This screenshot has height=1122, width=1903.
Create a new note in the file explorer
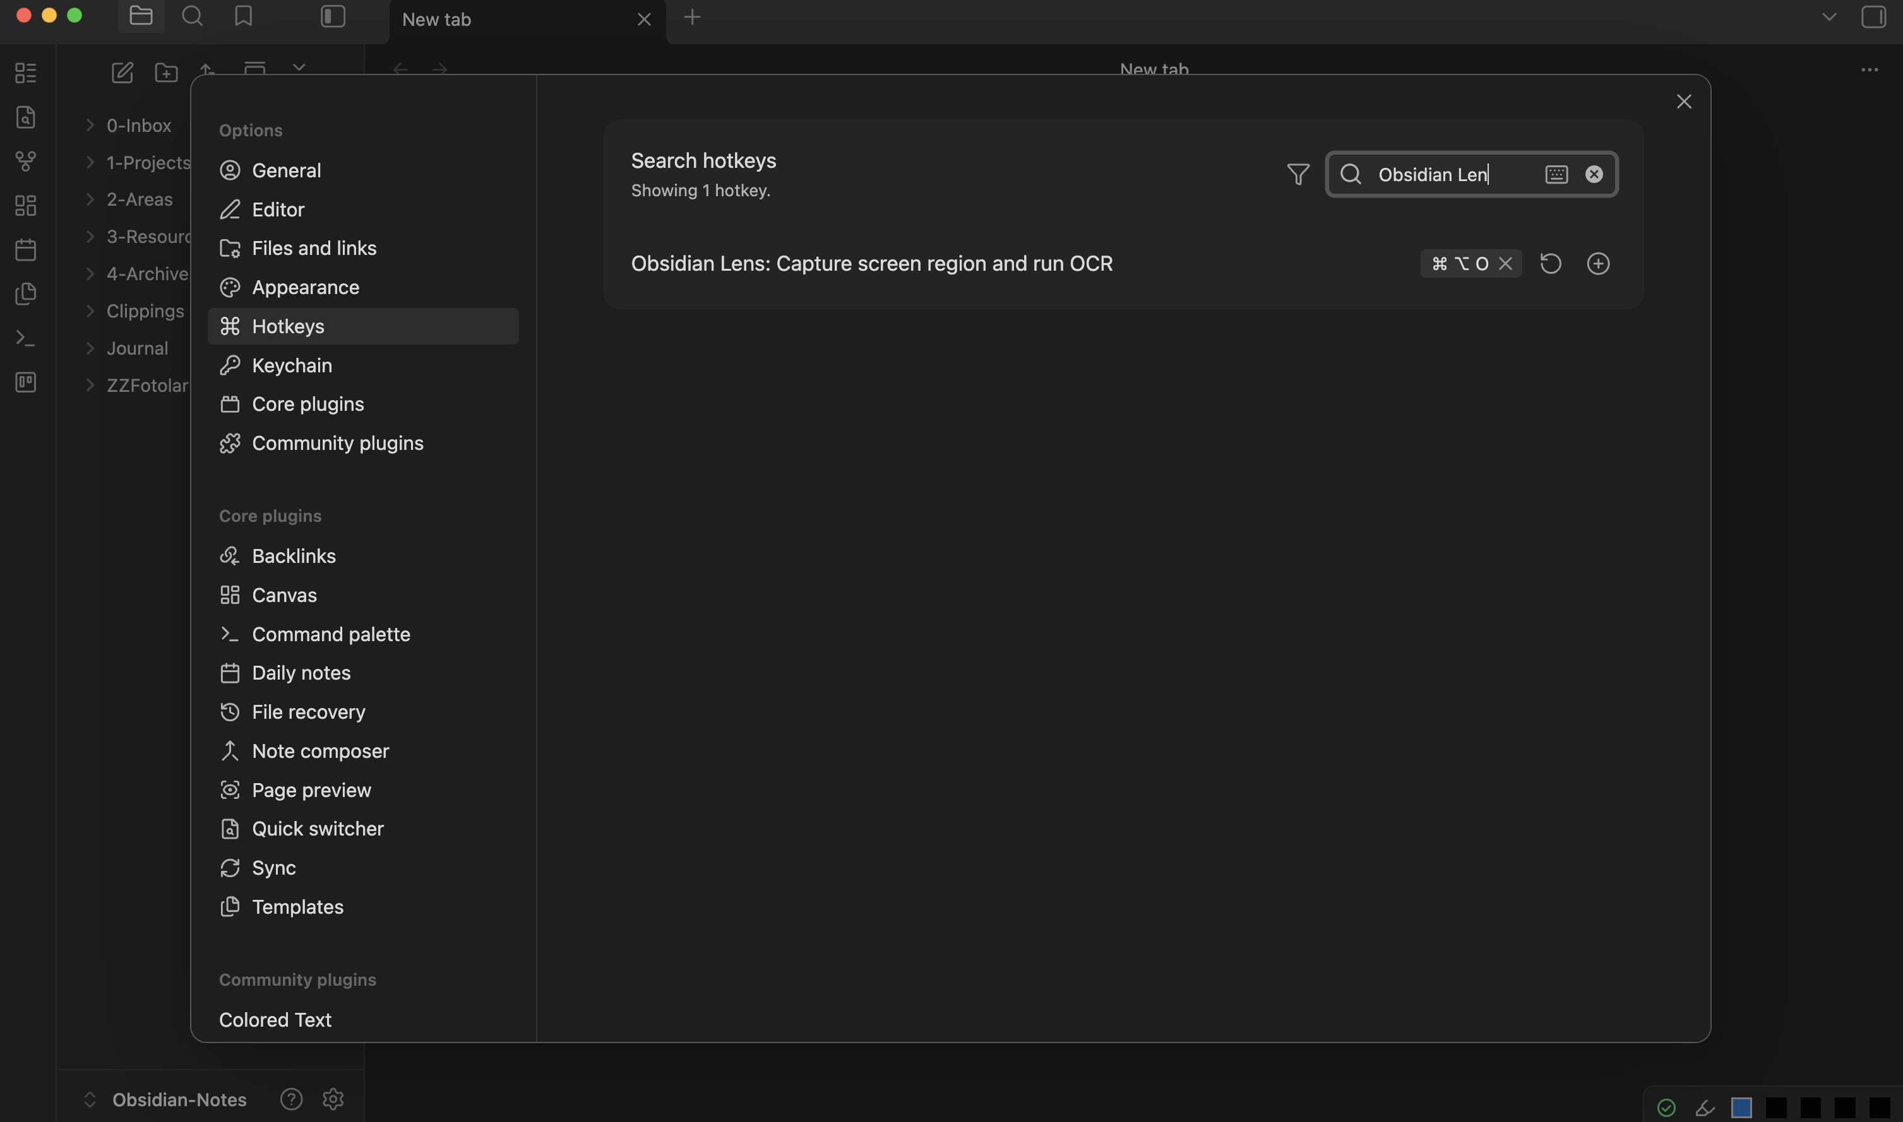point(122,73)
